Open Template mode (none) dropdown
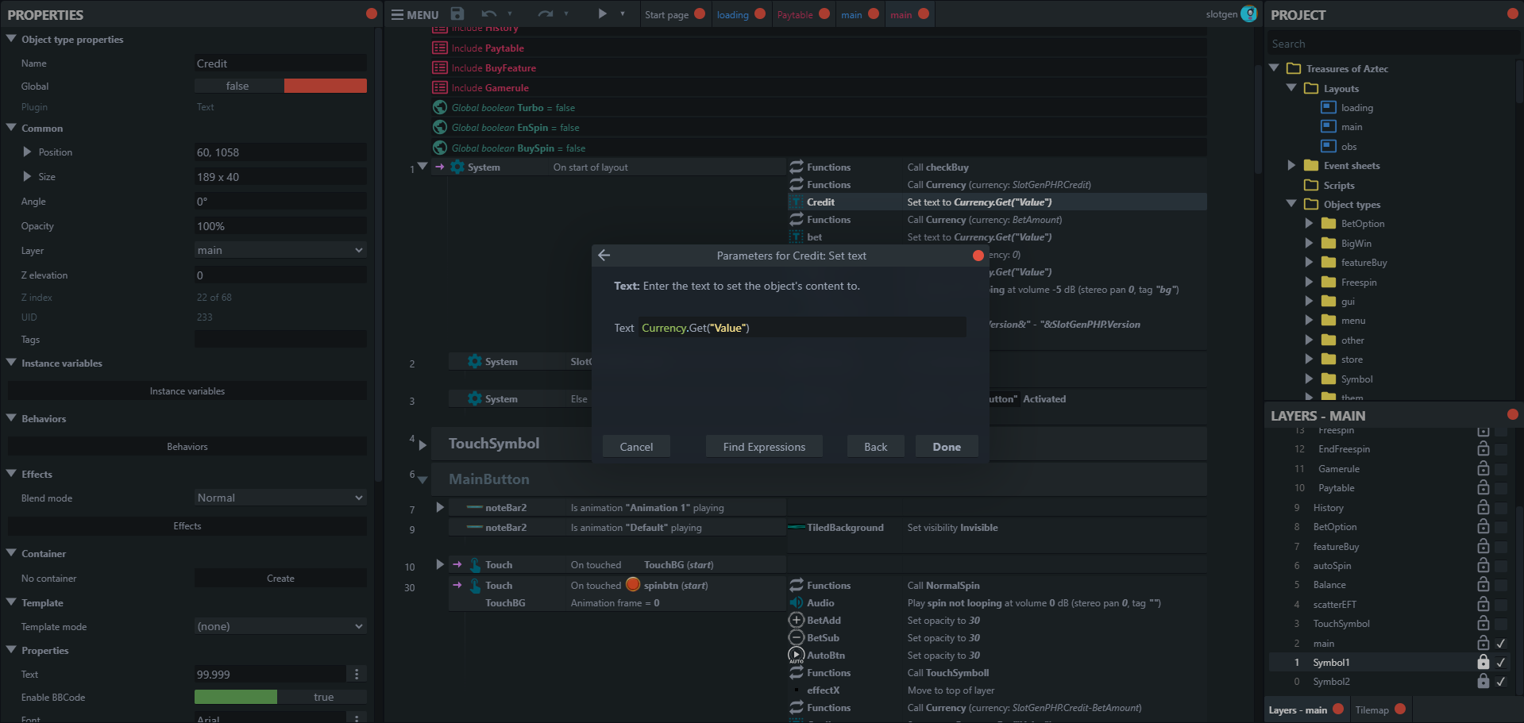This screenshot has width=1524, height=723. click(280, 626)
